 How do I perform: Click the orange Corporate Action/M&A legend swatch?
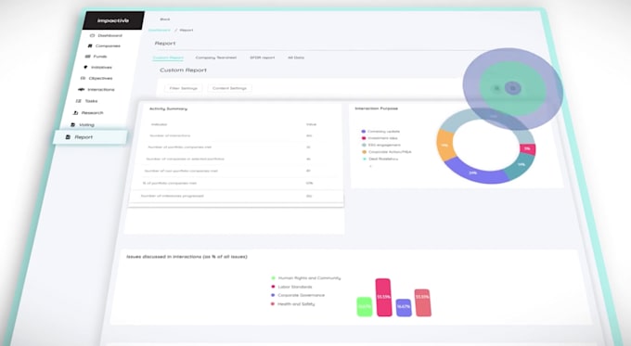tap(364, 152)
